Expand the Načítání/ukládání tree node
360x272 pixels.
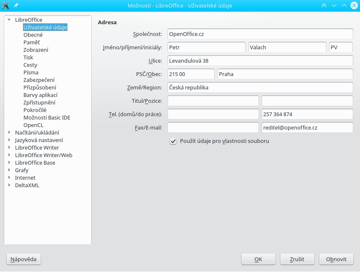(x=9, y=132)
